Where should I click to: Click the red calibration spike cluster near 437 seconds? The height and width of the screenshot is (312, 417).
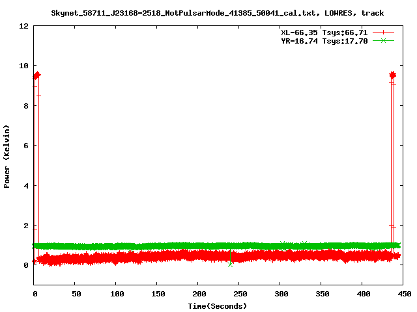[392, 75]
